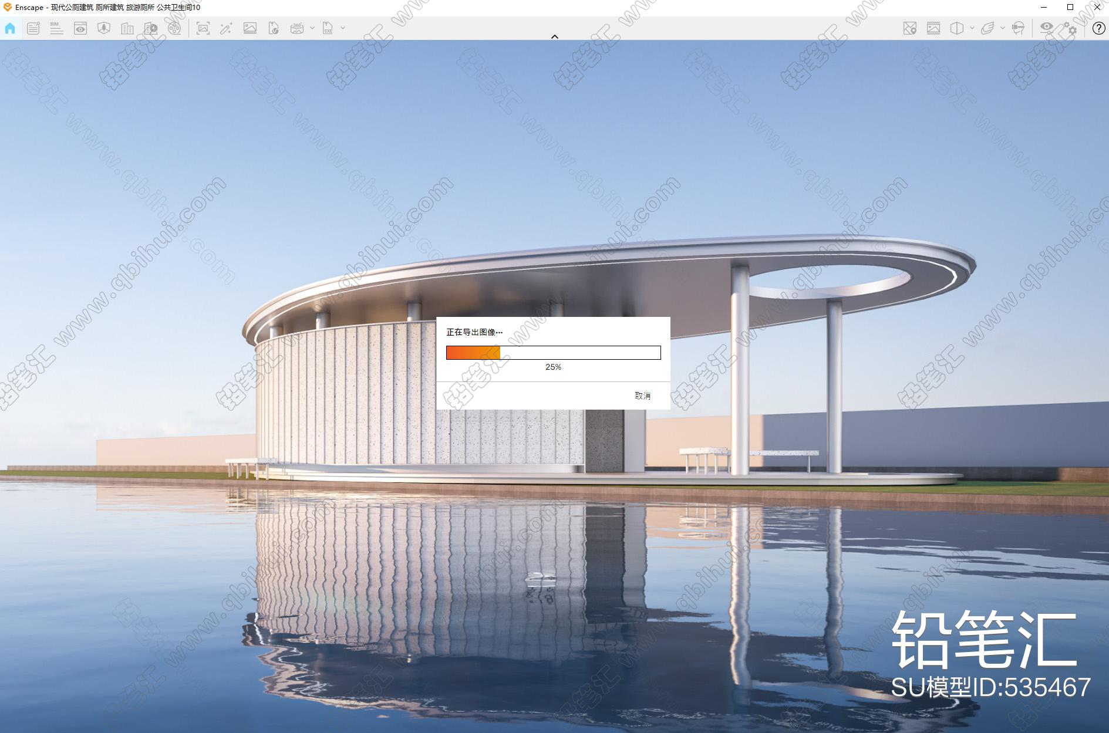The width and height of the screenshot is (1109, 733).
Task: Click the Enscape logo in title bar
Action: click(7, 7)
